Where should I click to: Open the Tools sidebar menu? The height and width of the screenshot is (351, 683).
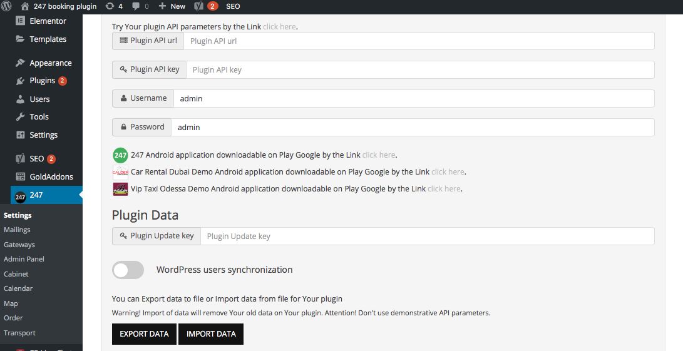(39, 116)
